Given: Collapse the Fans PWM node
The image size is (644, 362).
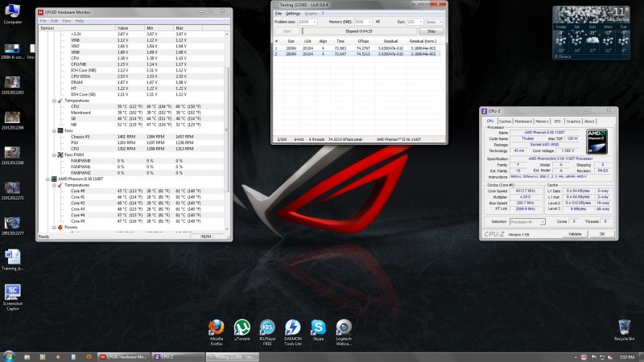Looking at the screenshot, I should 54,154.
